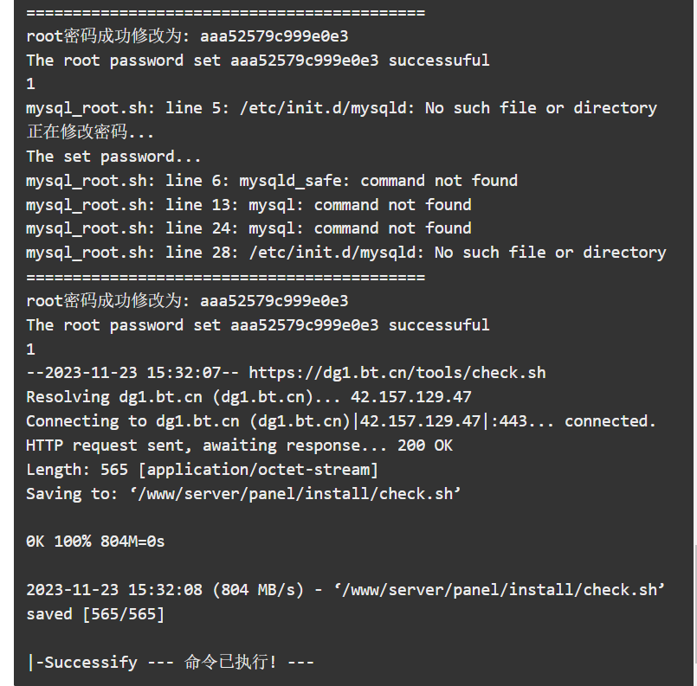The width and height of the screenshot is (697, 686).
Task: Click the https://dg1.bt.cn/tools/check.sh URL
Action: pyautogui.click(x=397, y=373)
